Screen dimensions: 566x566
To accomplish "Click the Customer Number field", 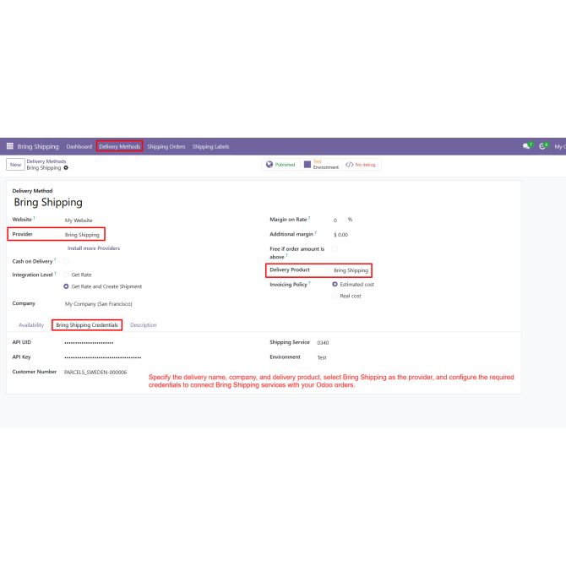I will click(x=95, y=373).
